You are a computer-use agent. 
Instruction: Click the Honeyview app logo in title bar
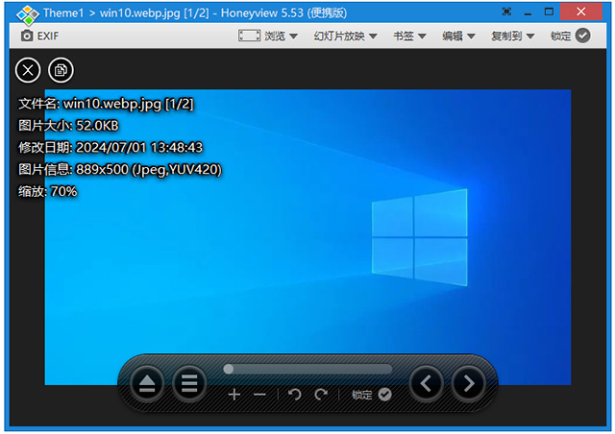pyautogui.click(x=28, y=14)
